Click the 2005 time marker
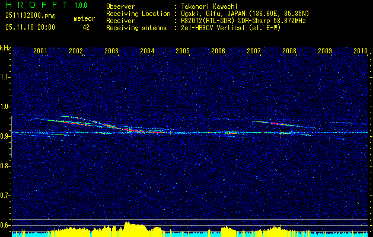This screenshot has height=237, width=373. (183, 50)
